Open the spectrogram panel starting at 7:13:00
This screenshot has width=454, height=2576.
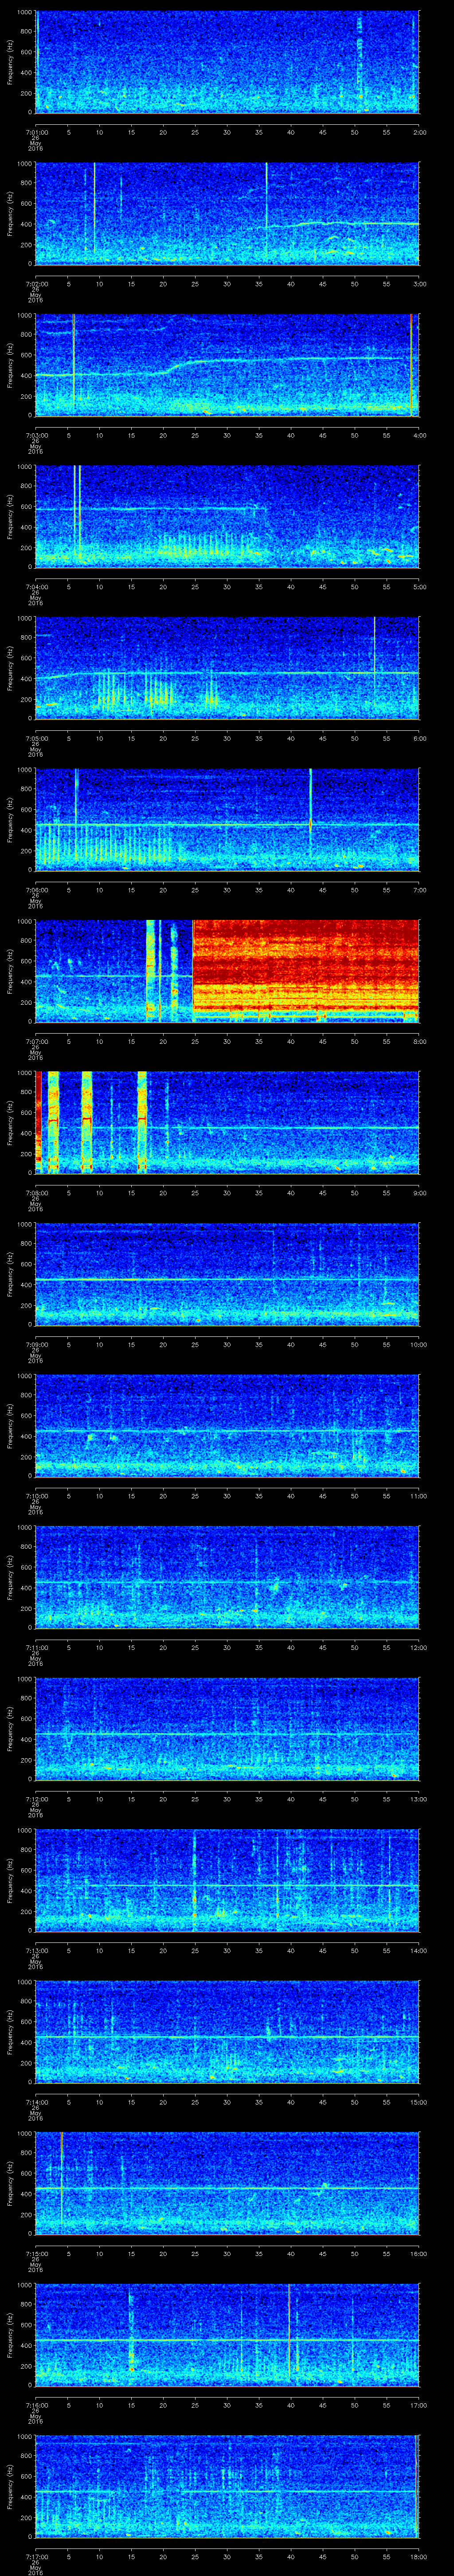tap(227, 1880)
